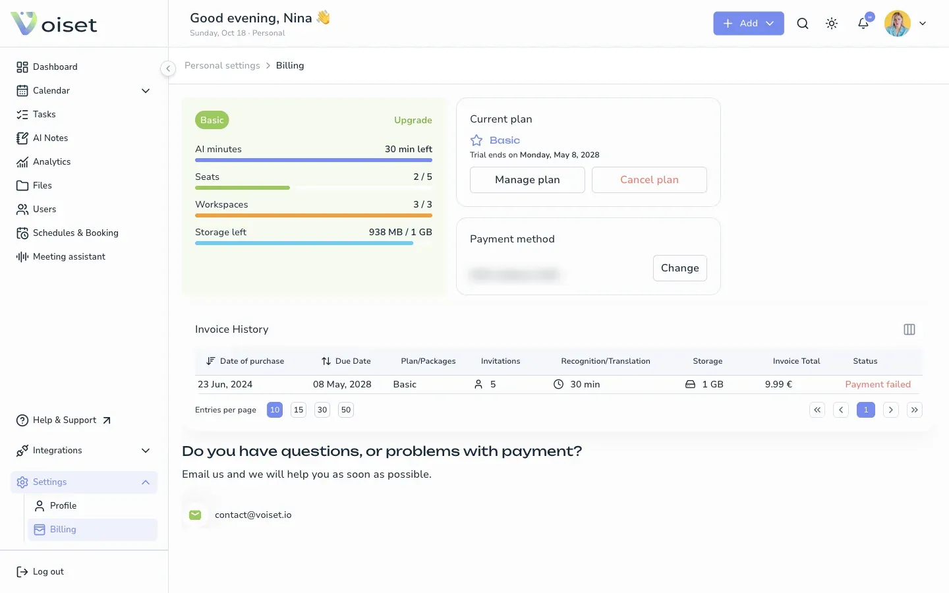Open the notifications bell
This screenshot has height=593, width=949.
pos(863,24)
